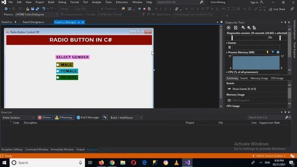Viewport: 297px width, 167px height.
Task: Pause debugging with the Break All icon
Action: pos(139,9)
